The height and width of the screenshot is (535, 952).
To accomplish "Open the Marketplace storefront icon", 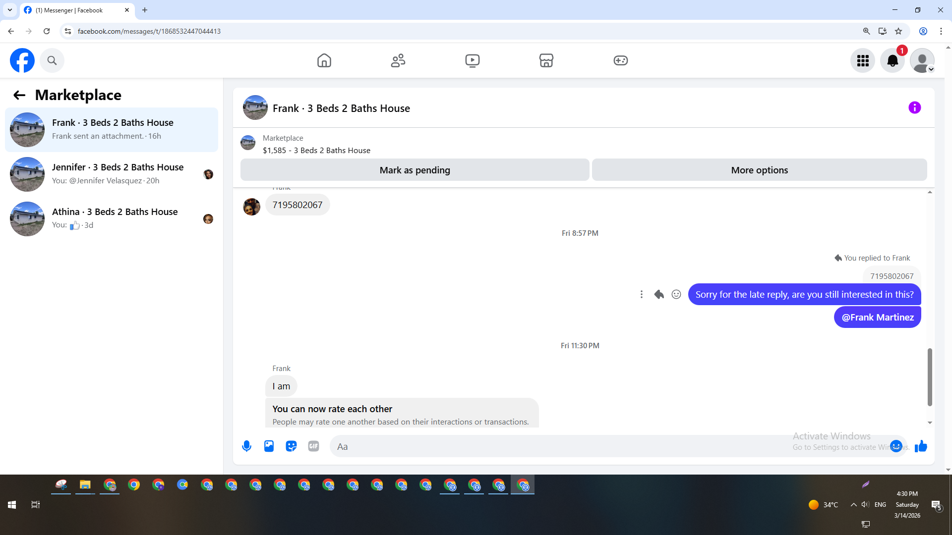I will tap(546, 60).
